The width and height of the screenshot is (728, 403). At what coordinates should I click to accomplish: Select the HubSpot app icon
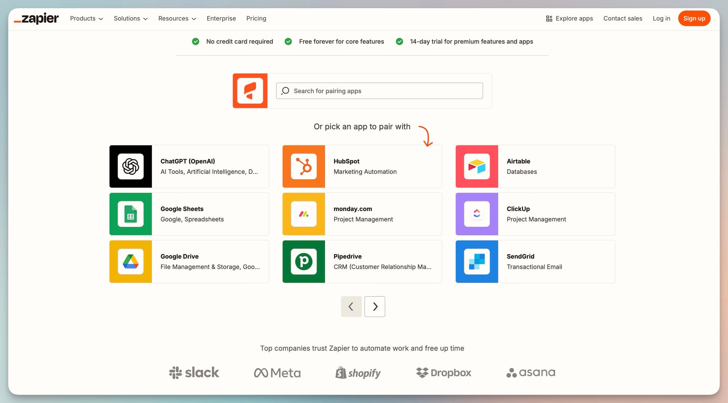pyautogui.click(x=304, y=167)
